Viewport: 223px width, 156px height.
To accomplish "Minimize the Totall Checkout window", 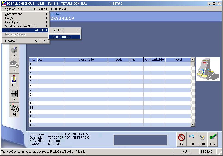I will click(210, 4).
